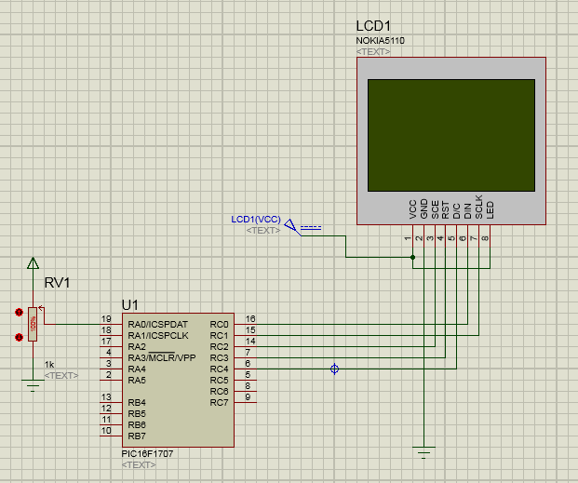Image resolution: width=578 pixels, height=483 pixels.
Task: Click pin number 11 beside RB6
Action: [106, 419]
